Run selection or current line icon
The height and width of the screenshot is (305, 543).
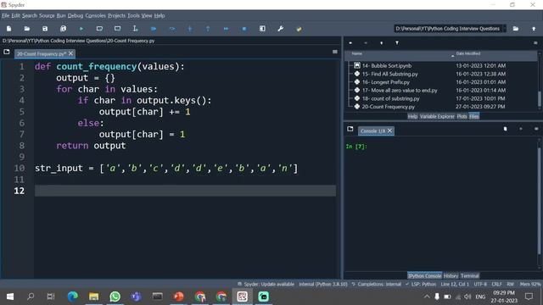[x=136, y=29]
